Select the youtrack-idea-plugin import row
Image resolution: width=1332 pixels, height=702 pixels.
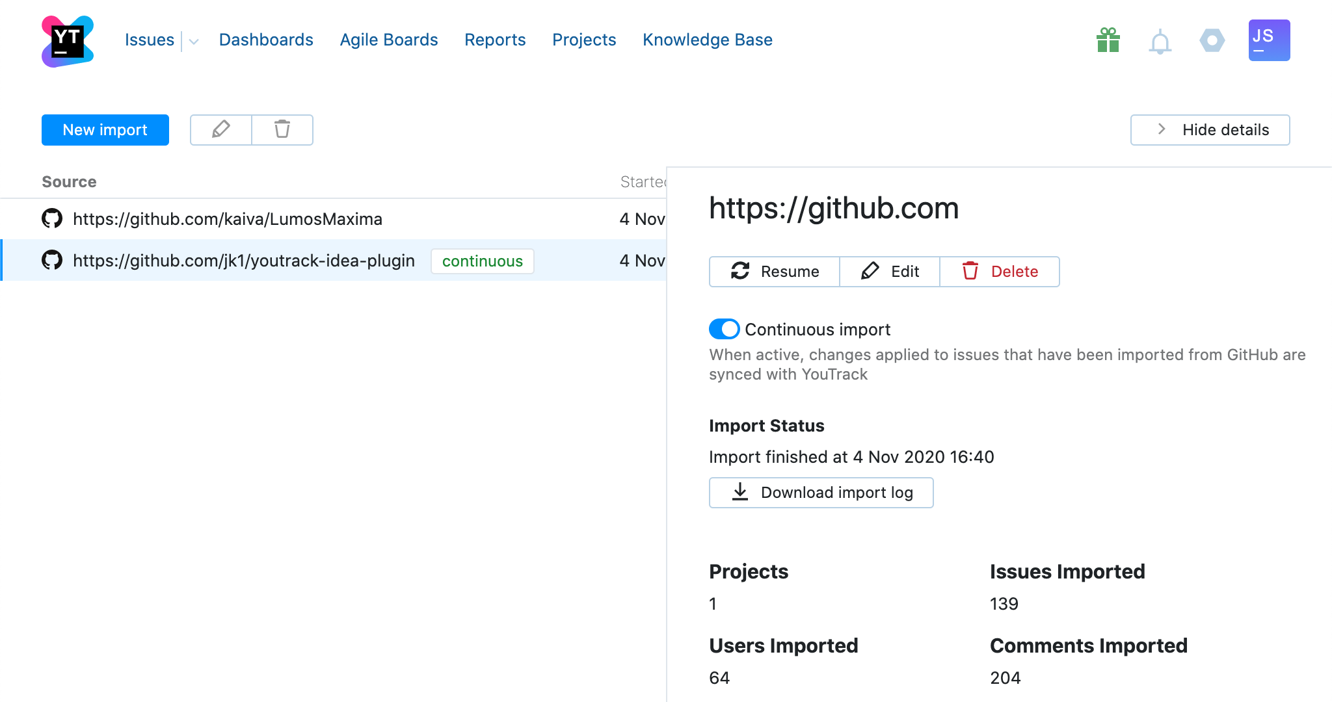tap(243, 260)
